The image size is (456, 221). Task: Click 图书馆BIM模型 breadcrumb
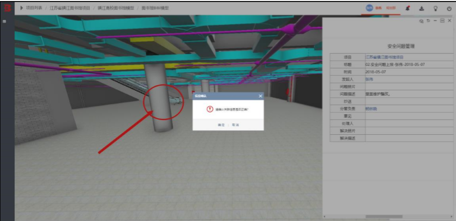point(155,8)
